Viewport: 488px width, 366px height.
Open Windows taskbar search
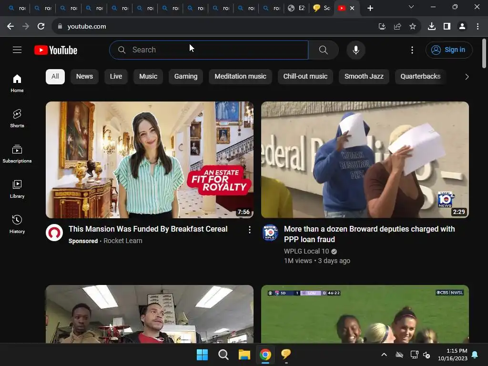(223, 355)
